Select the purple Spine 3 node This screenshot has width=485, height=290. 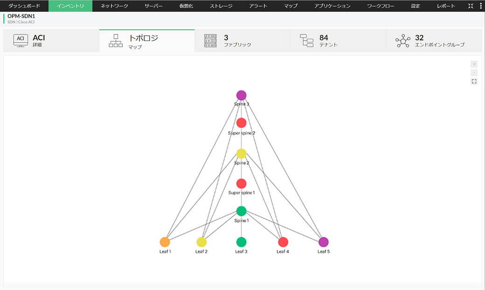click(x=241, y=95)
